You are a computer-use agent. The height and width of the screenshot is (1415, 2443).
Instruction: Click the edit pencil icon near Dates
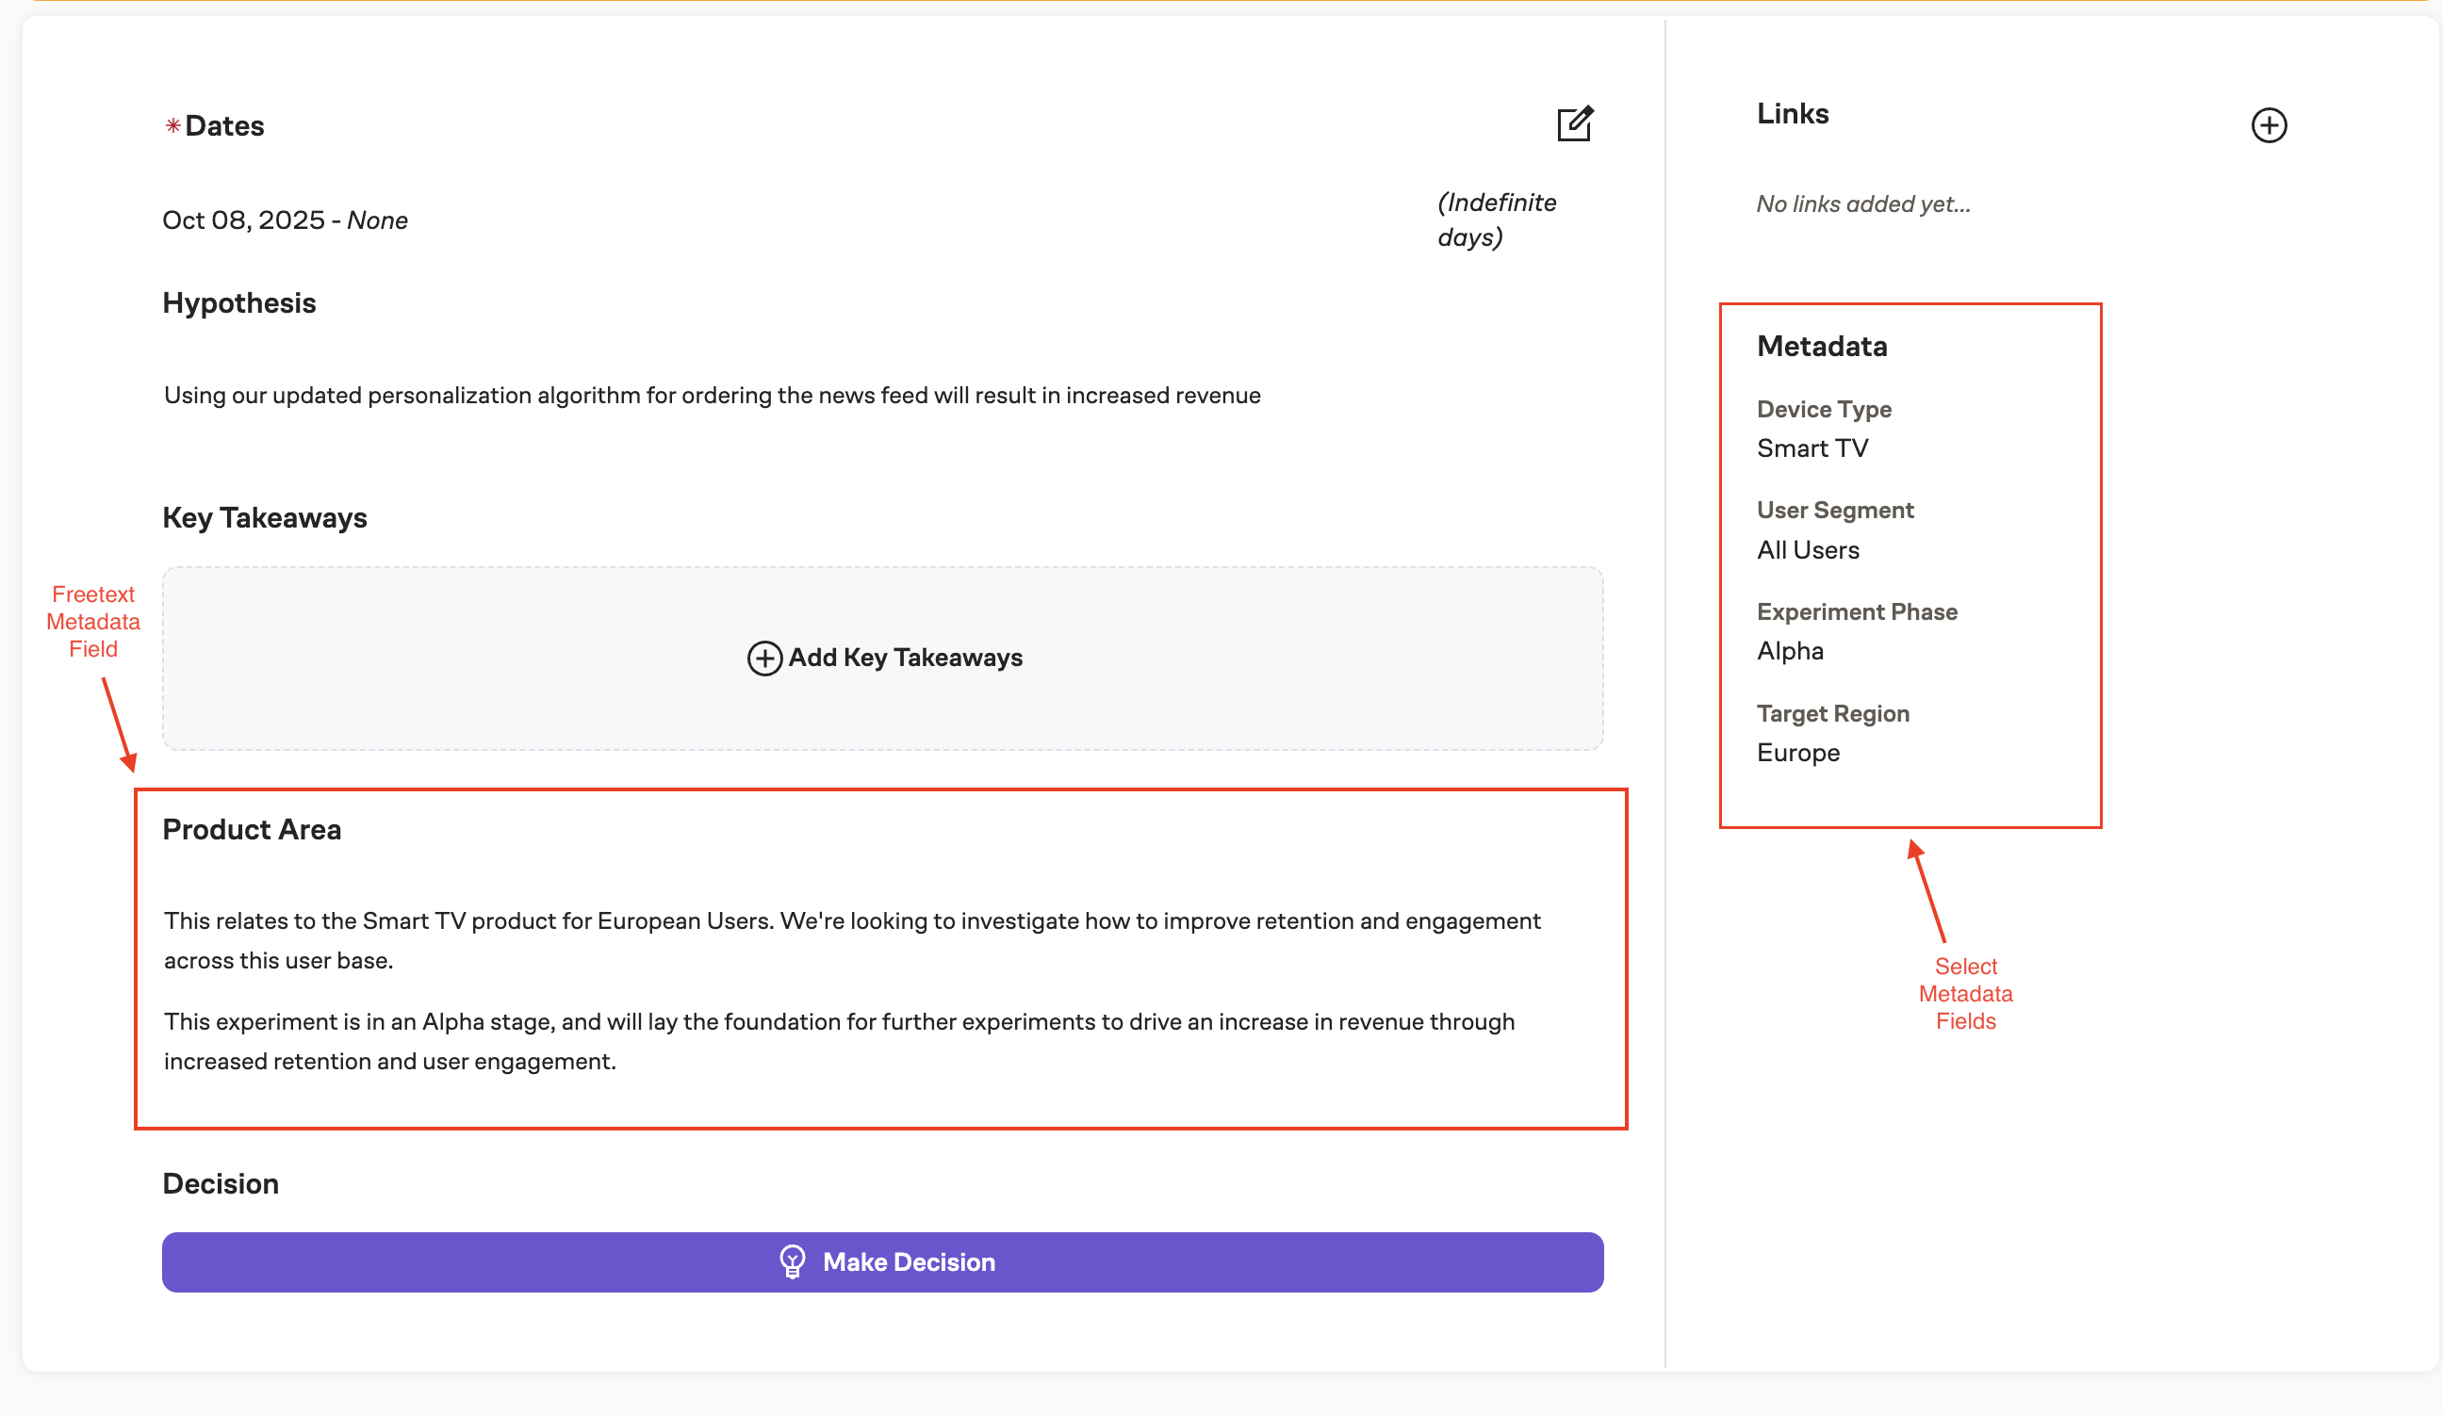click(x=1575, y=124)
